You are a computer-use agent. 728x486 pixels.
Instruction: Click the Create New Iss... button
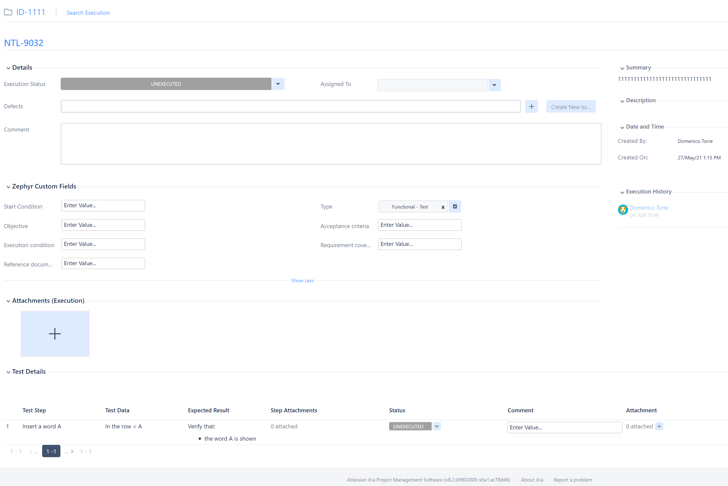click(571, 106)
